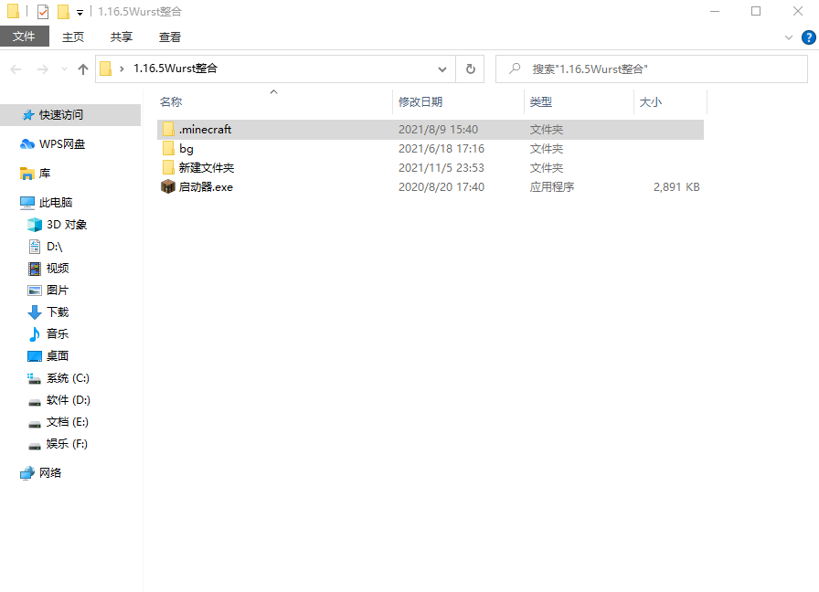The image size is (819, 592).
Task: Click the address bar folder icon
Action: click(x=105, y=69)
